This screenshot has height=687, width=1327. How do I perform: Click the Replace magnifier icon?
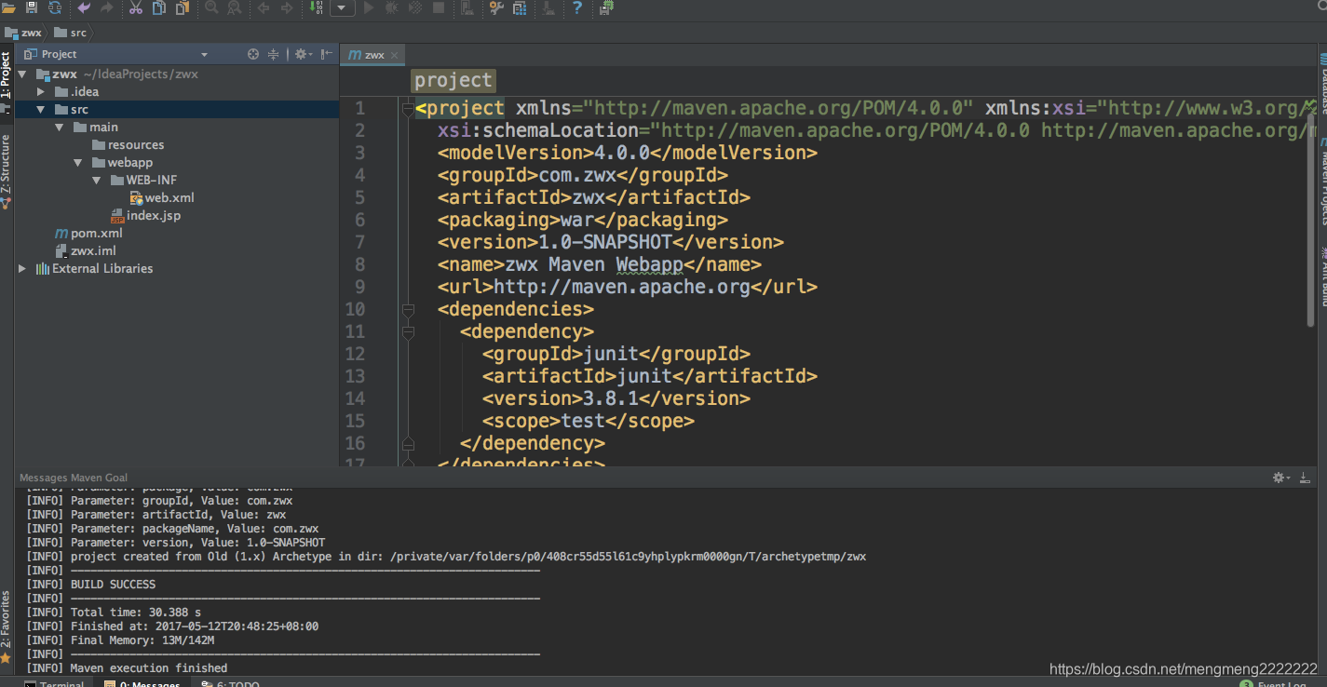click(234, 7)
